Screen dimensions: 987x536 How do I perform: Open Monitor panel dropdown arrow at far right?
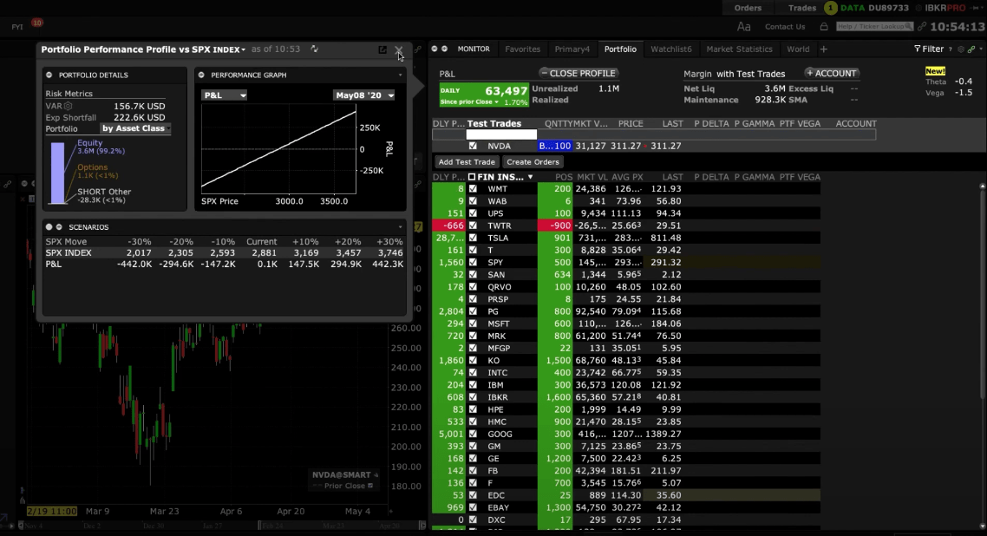pos(981,49)
